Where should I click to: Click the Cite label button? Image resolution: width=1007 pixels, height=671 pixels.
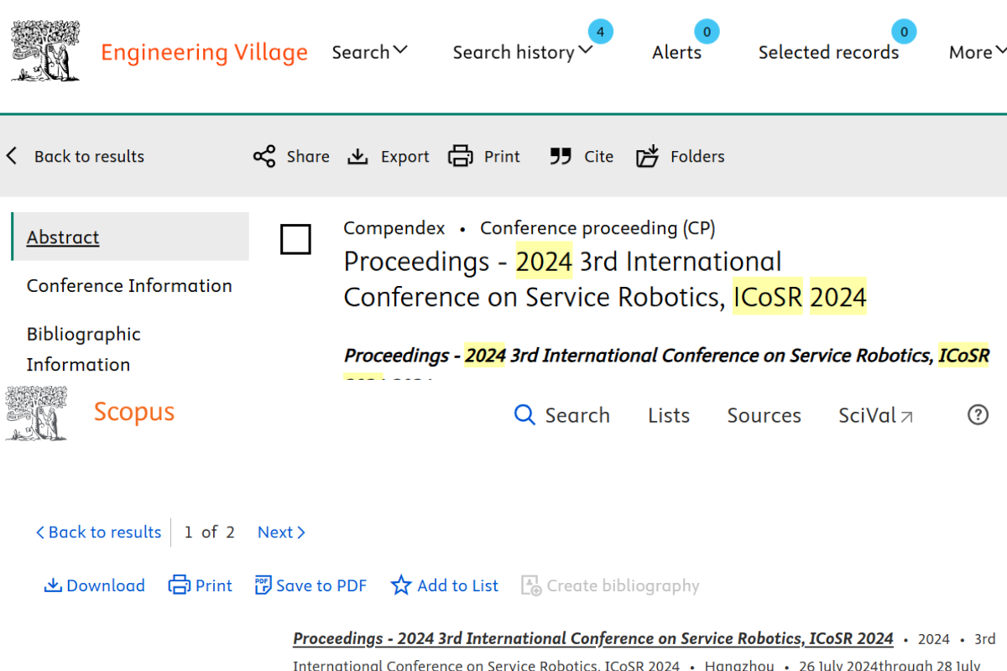[599, 156]
